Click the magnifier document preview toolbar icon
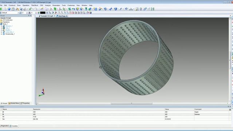The height and width of the screenshot is (131, 233). tap(137, 9)
